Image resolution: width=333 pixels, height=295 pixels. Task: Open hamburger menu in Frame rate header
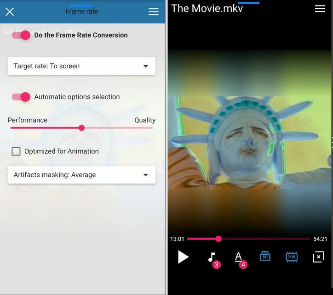coord(153,11)
